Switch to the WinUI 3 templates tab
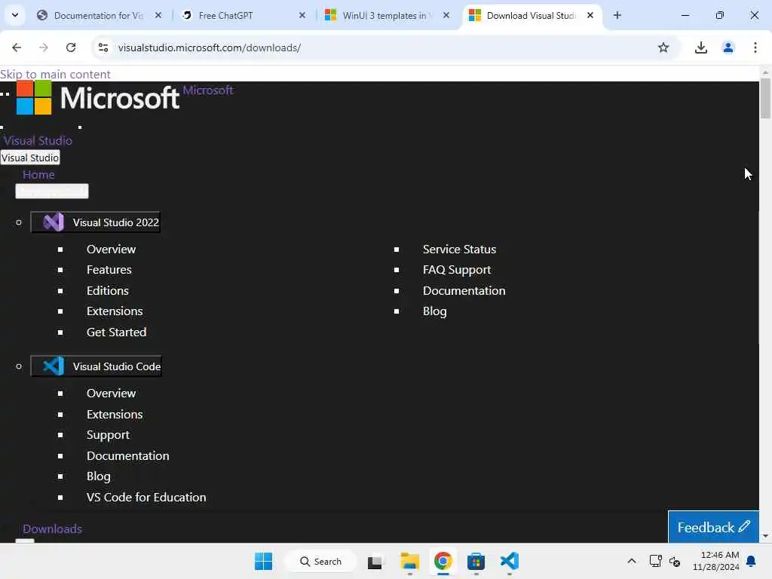The height and width of the screenshot is (579, 772). click(387, 15)
